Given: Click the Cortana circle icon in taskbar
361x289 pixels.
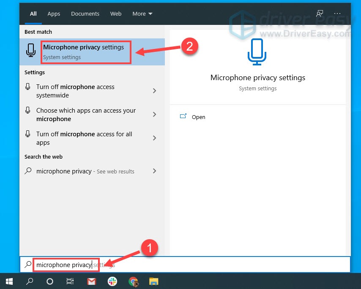Looking at the screenshot, I should [49, 281].
